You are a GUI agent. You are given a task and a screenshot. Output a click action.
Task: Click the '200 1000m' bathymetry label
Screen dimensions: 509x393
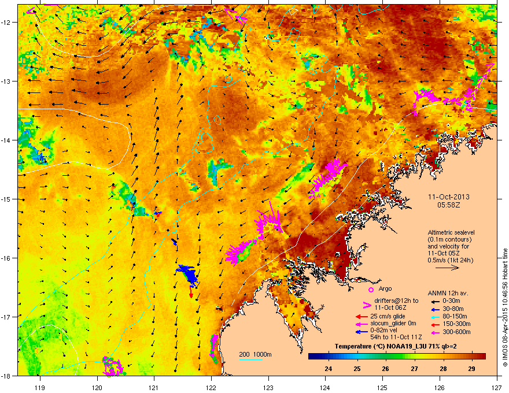(255, 354)
